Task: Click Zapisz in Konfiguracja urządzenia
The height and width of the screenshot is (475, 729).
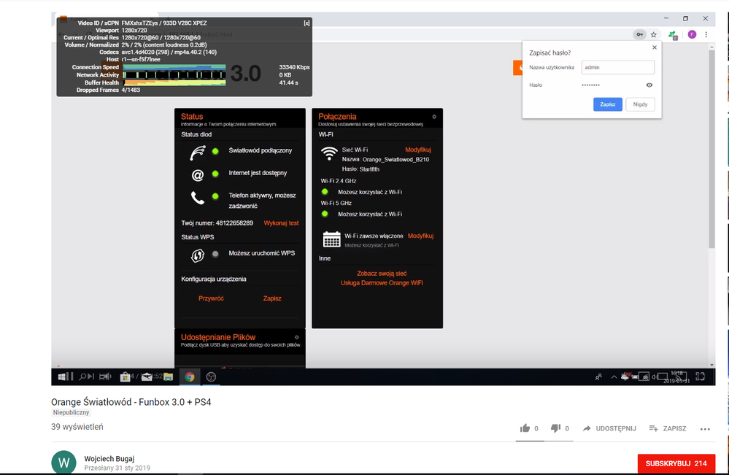Action: coord(272,298)
